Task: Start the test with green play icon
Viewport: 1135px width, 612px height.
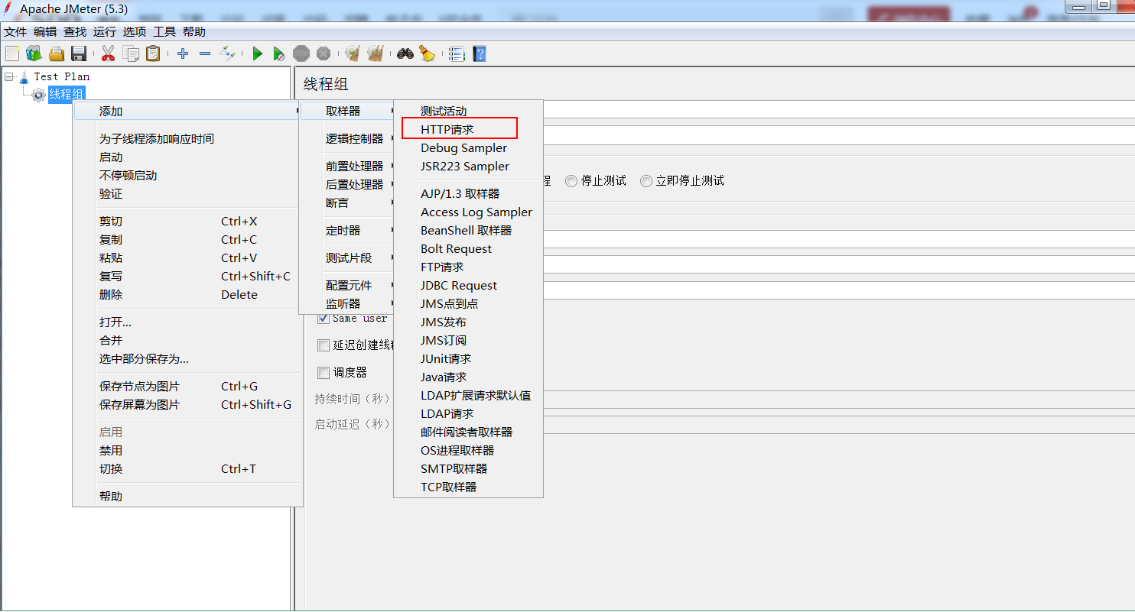Action: [x=257, y=53]
